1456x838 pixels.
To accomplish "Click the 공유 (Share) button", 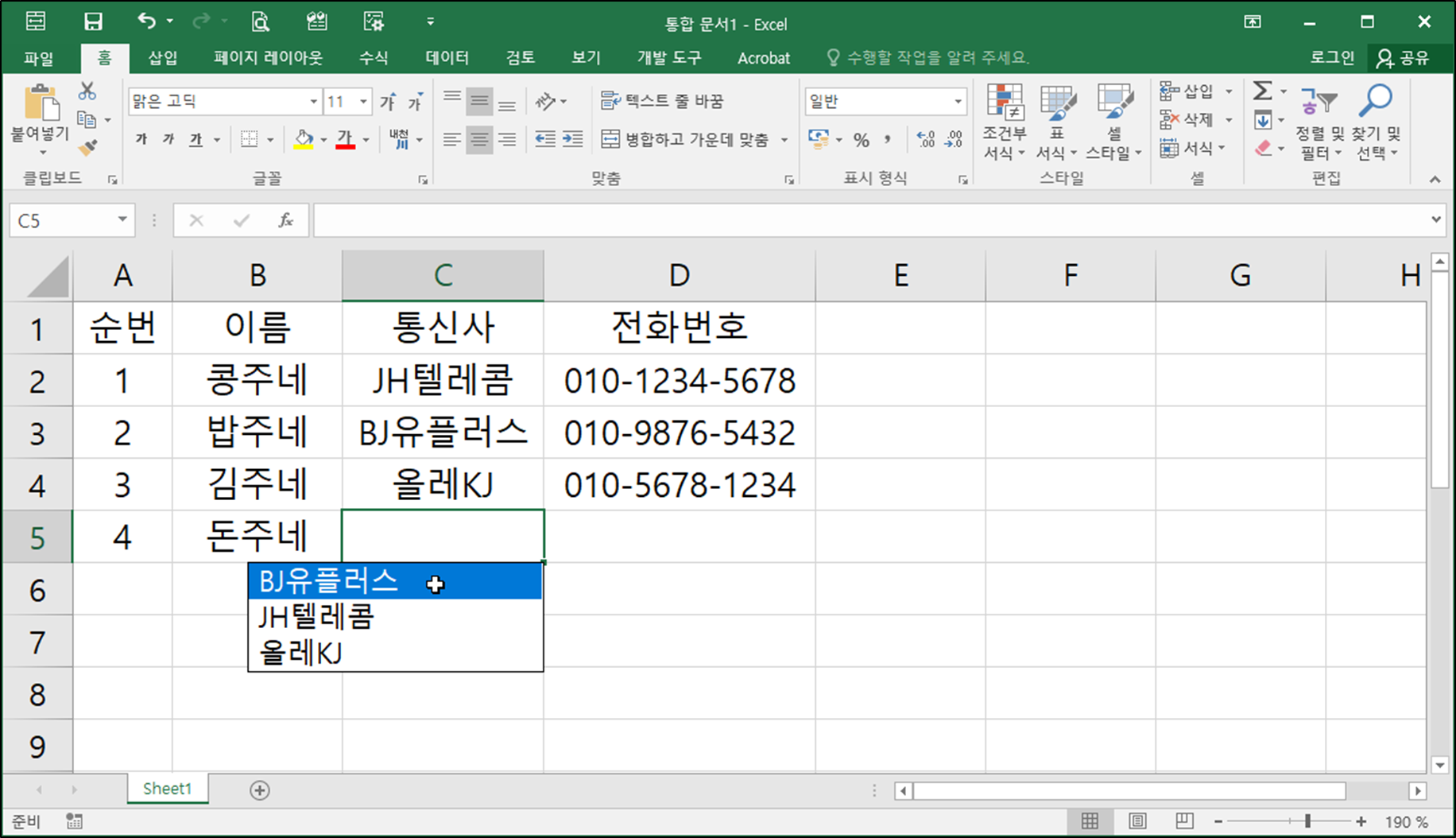I will pos(1405,57).
